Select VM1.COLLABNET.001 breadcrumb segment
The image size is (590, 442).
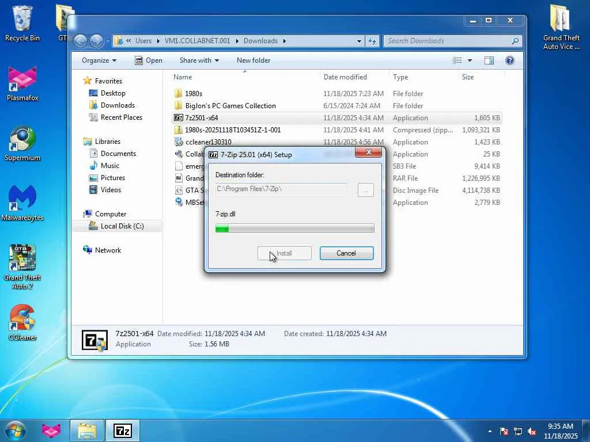(x=197, y=41)
